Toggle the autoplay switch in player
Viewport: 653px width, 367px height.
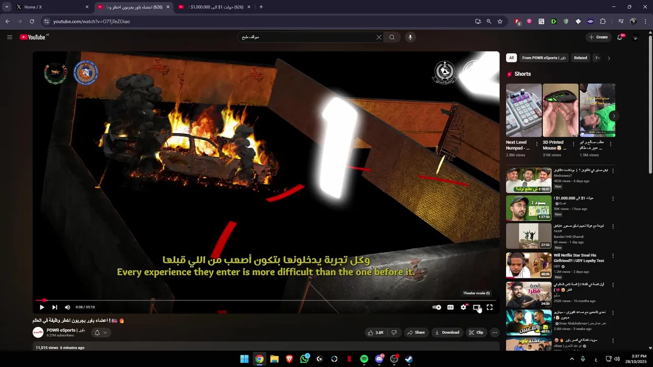click(437, 307)
